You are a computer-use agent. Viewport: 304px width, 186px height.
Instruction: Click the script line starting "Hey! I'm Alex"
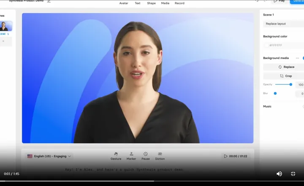point(124,170)
